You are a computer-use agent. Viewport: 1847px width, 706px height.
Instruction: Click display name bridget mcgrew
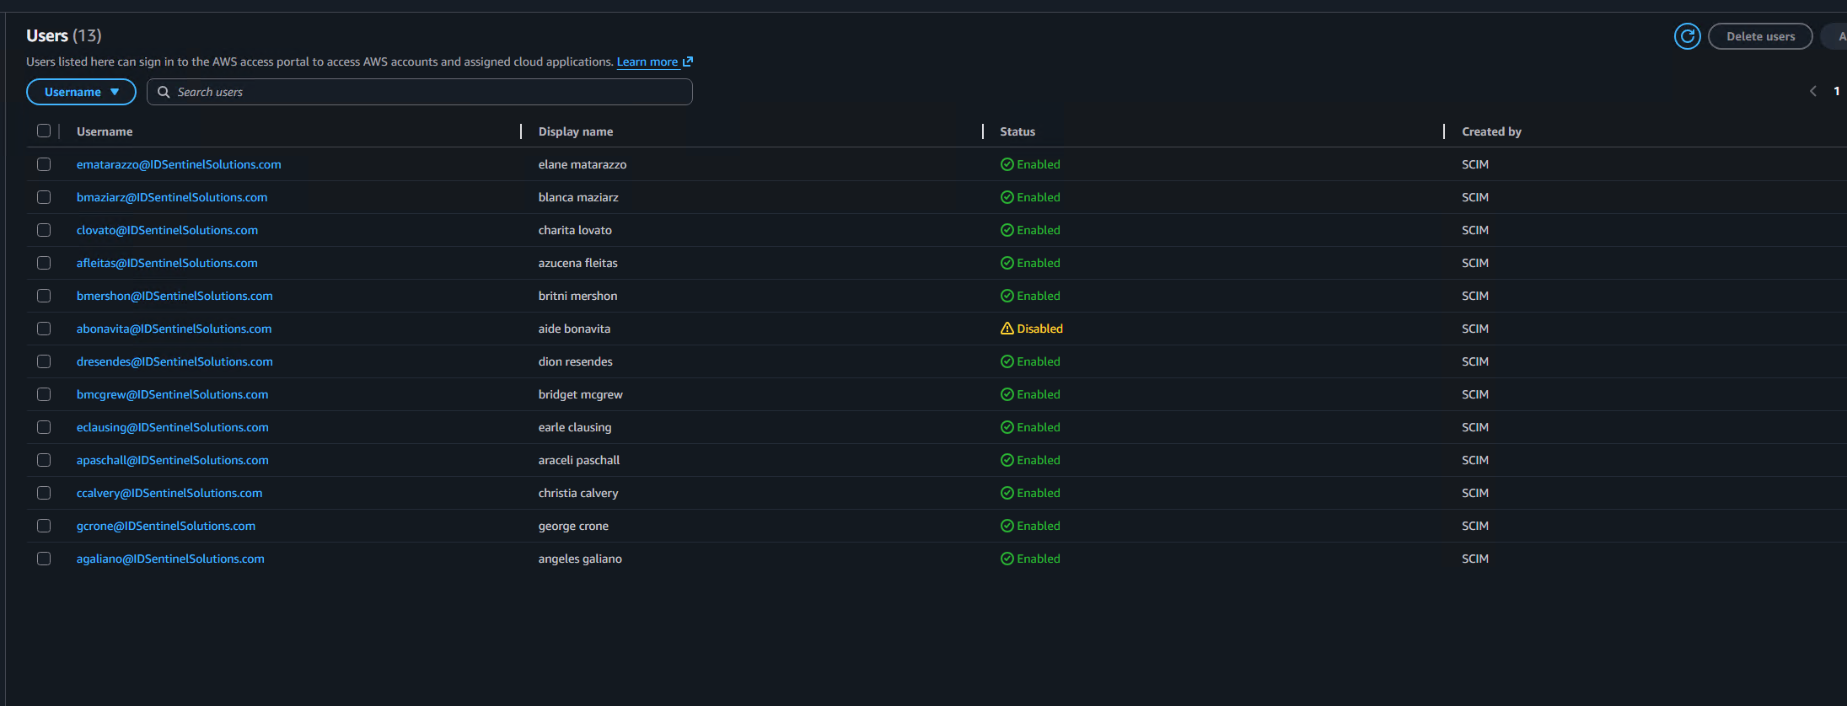(581, 394)
